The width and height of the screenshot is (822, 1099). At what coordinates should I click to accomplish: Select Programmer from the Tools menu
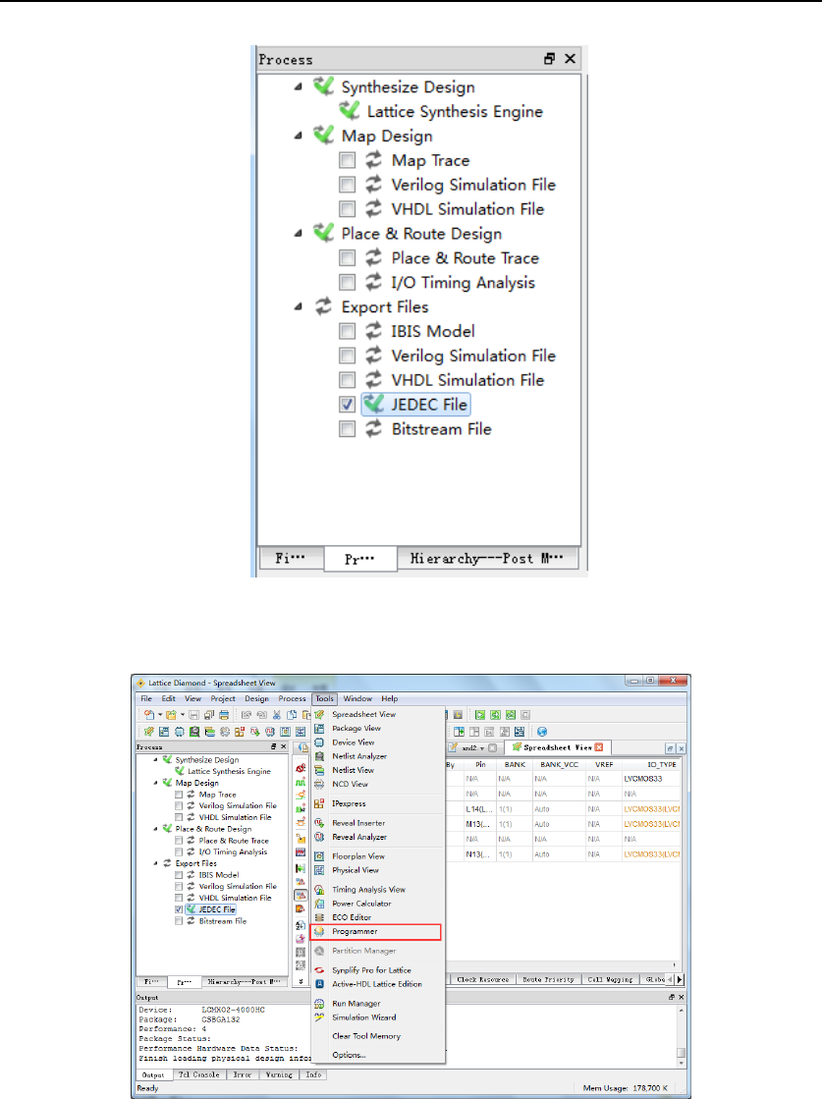tap(375, 931)
